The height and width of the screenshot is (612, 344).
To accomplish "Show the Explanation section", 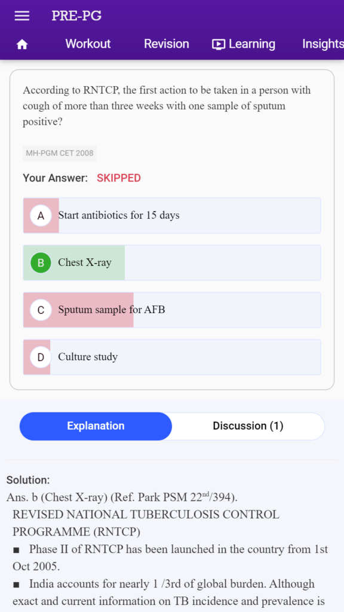I will [96, 426].
